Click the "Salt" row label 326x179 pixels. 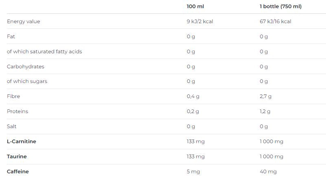coord(12,127)
